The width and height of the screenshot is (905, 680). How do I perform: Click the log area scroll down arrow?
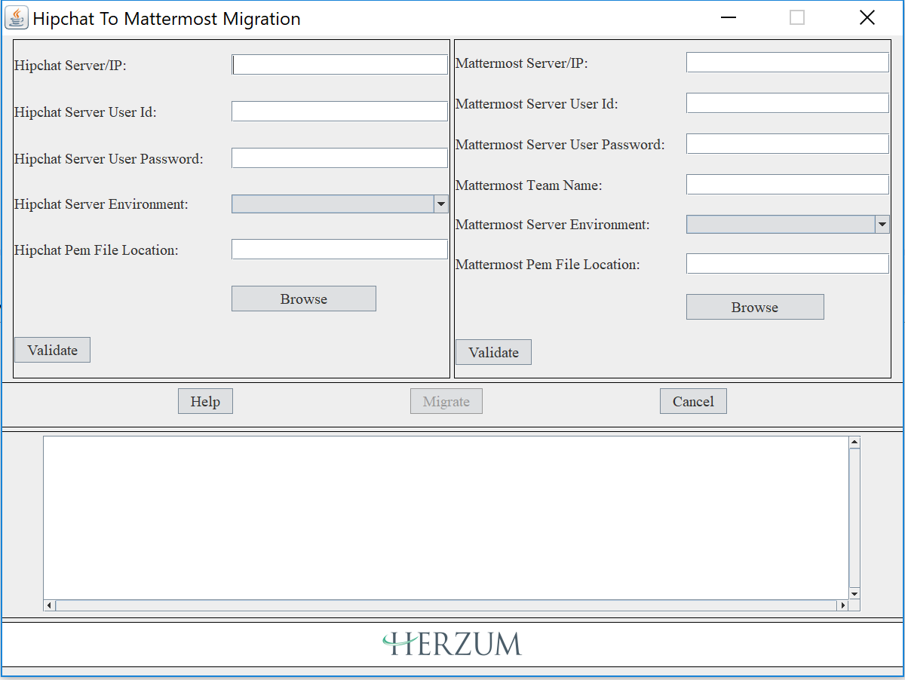854,594
